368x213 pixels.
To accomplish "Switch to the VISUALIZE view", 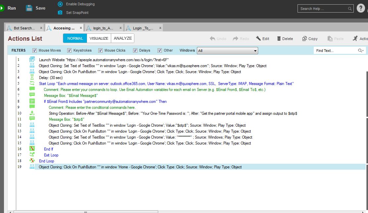I will click(99, 38).
